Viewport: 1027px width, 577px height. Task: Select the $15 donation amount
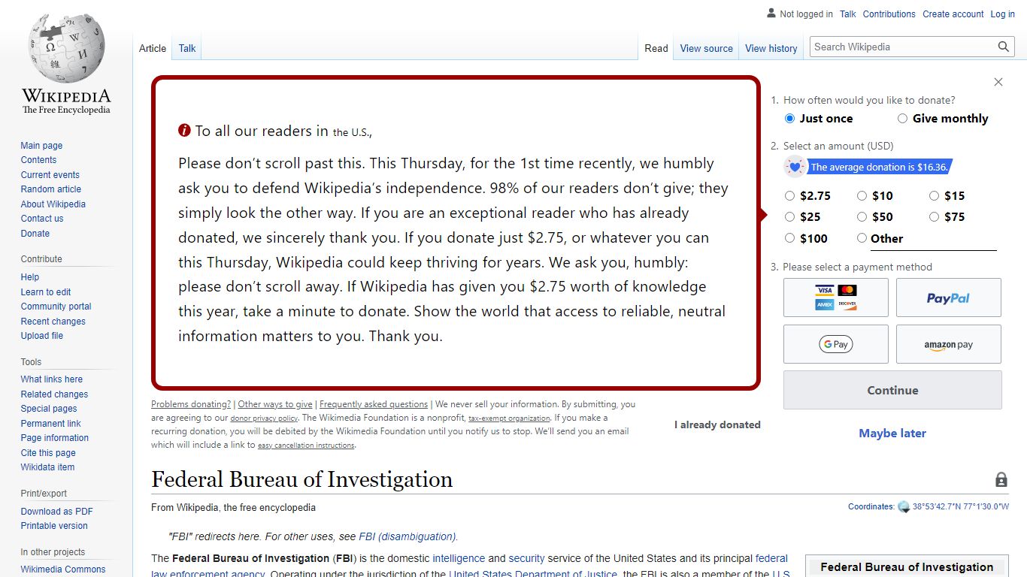point(934,196)
